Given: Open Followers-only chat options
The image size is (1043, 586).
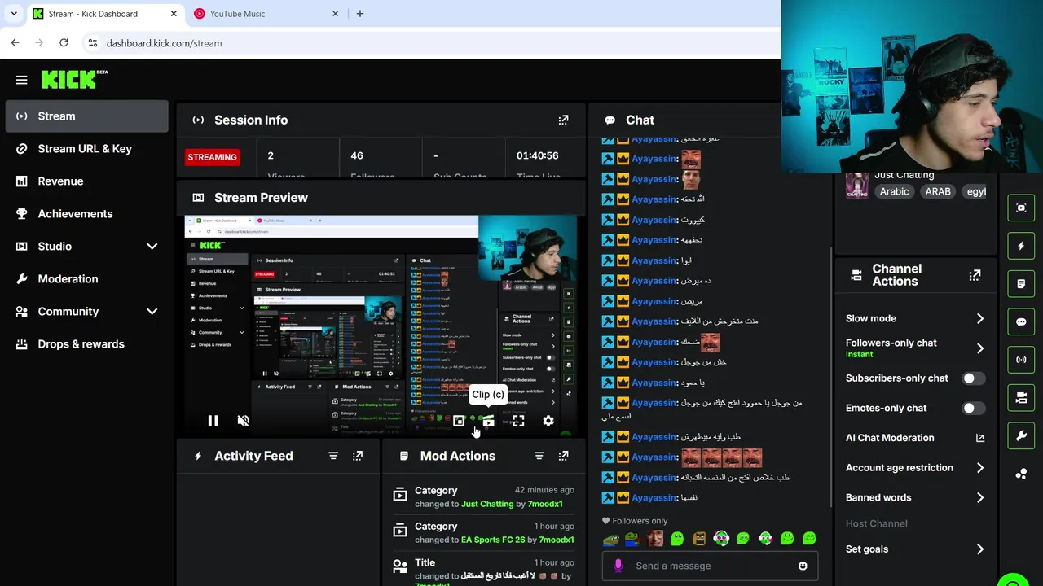Looking at the screenshot, I should (915, 348).
